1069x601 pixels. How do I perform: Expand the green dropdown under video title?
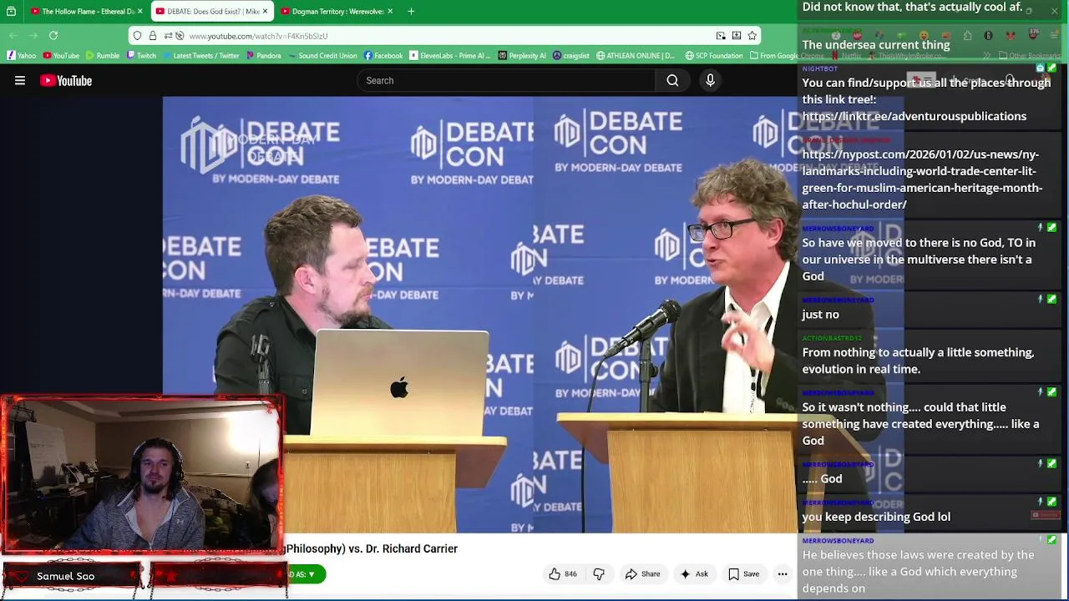pos(306,574)
